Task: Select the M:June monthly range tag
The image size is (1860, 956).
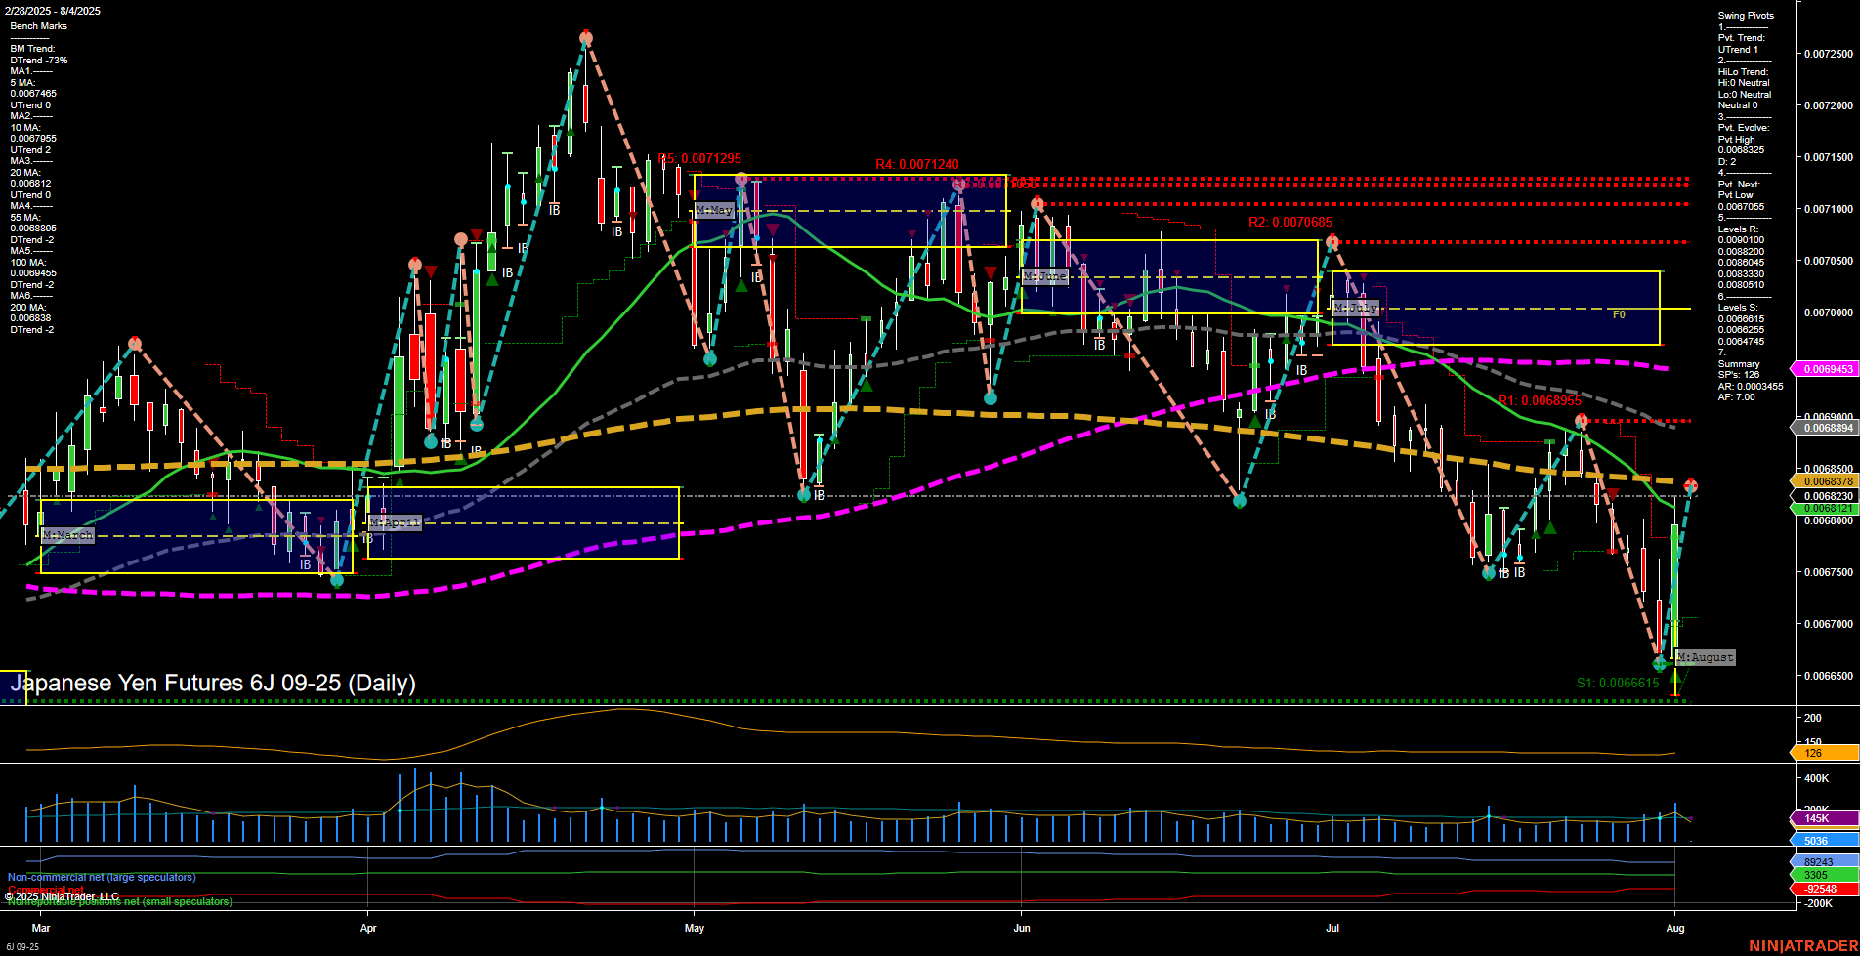Action: pos(1044,276)
